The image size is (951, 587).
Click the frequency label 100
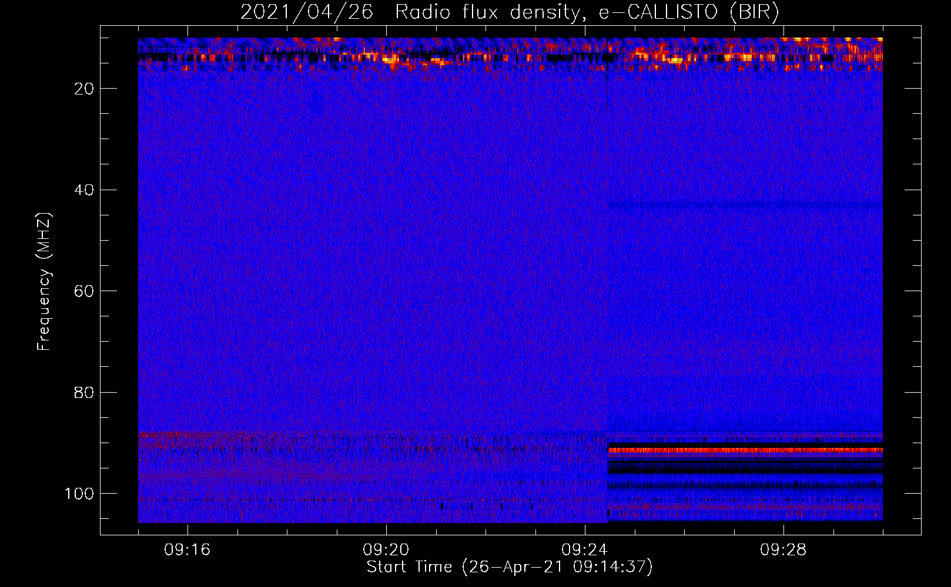pyautogui.click(x=79, y=494)
